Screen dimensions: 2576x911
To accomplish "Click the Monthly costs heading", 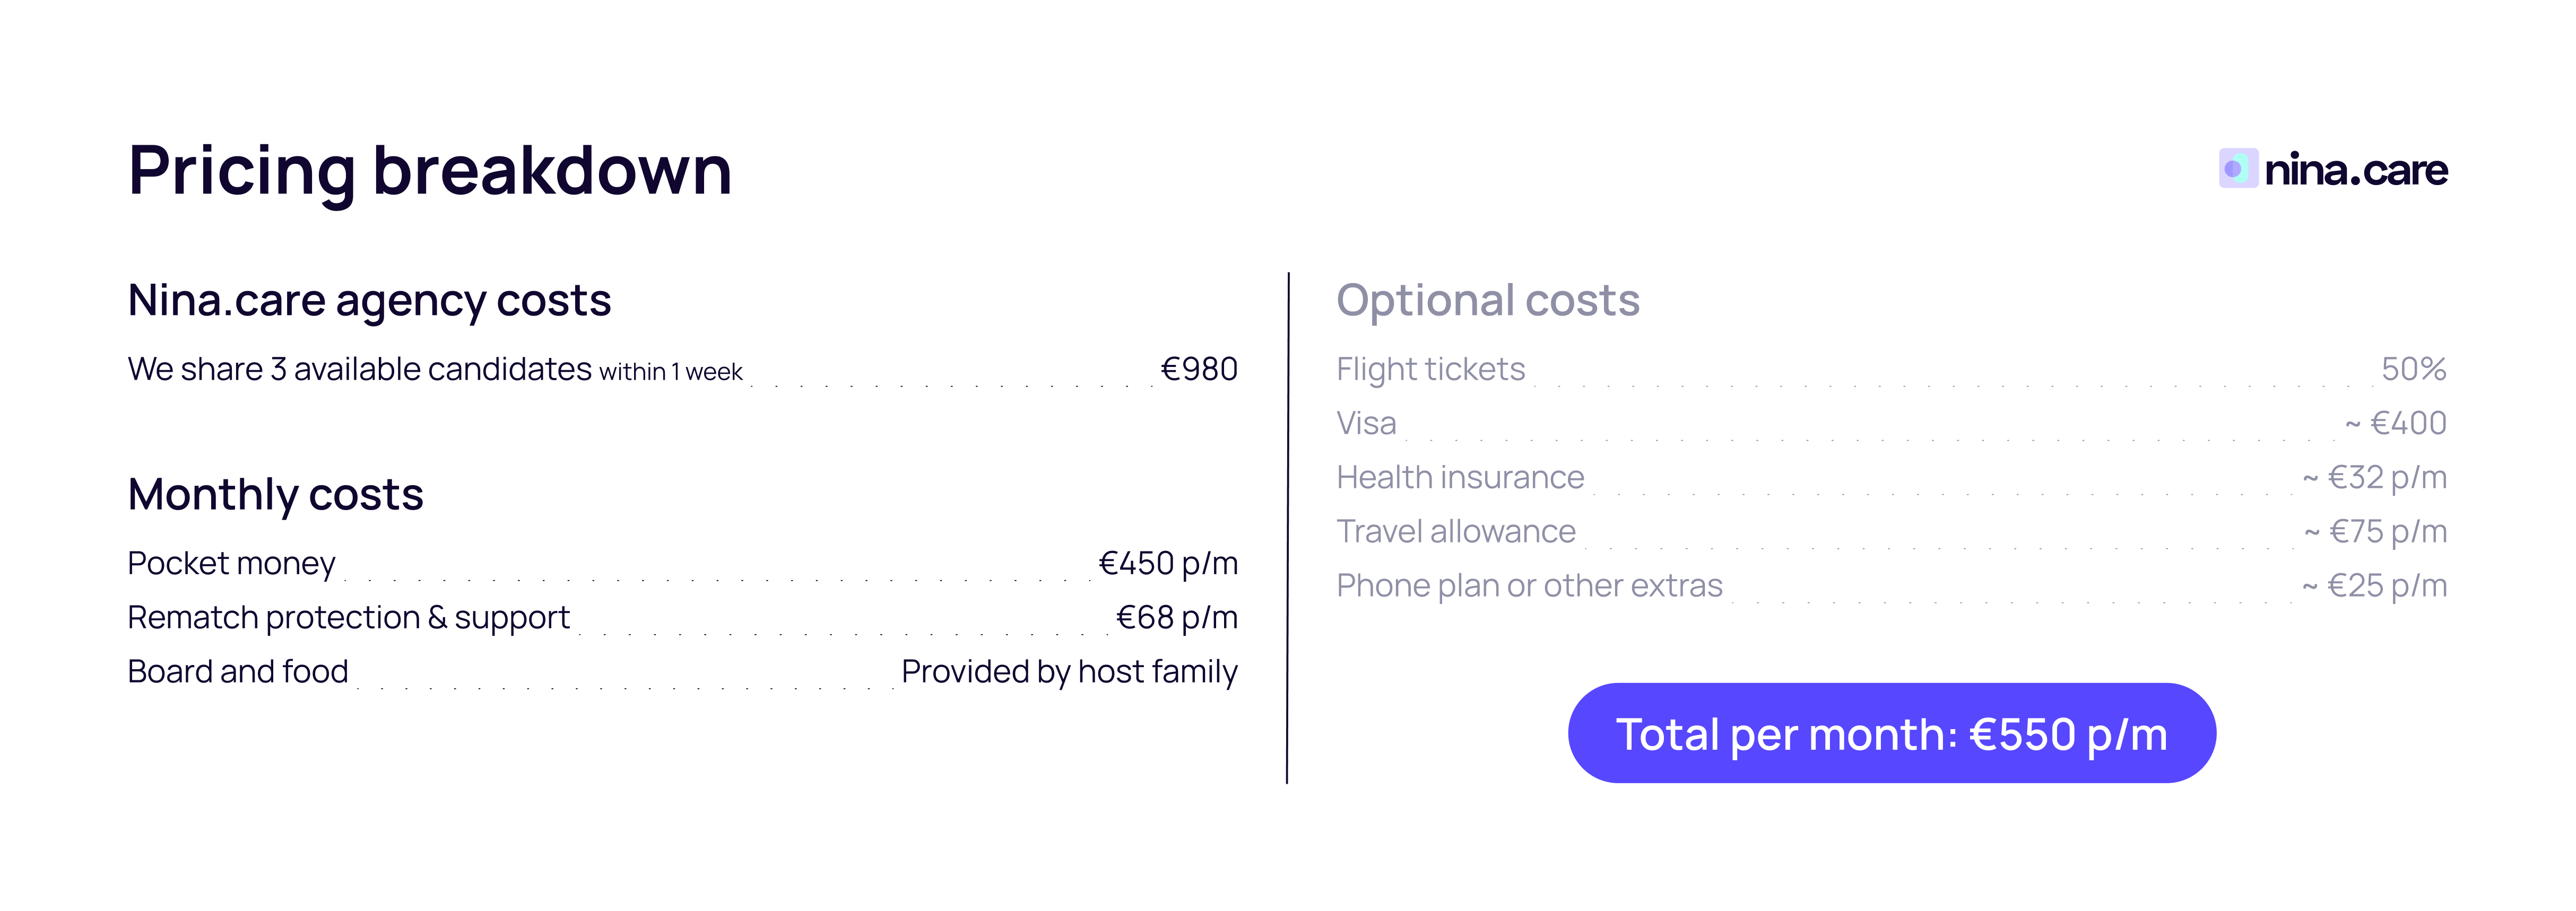I will 275,494.
